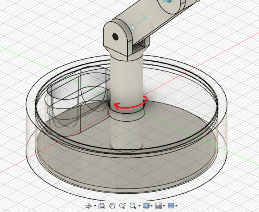The width and height of the screenshot is (259, 212).
Task: Open the Orbit type dropdown arrow
Action: pyautogui.click(x=95, y=206)
